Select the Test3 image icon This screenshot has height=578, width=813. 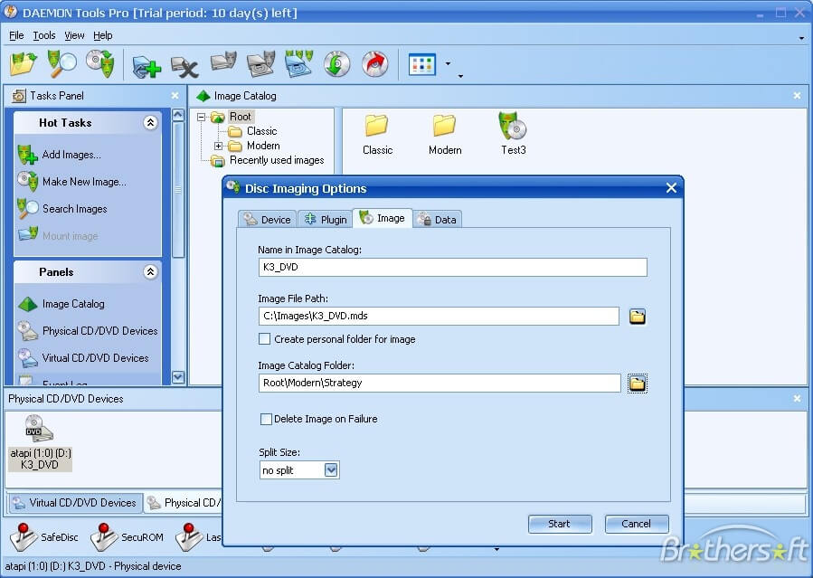coord(514,134)
